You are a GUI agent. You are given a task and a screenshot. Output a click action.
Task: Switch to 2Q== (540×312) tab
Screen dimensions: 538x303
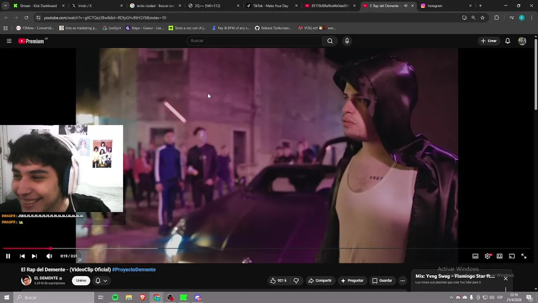tap(213, 6)
